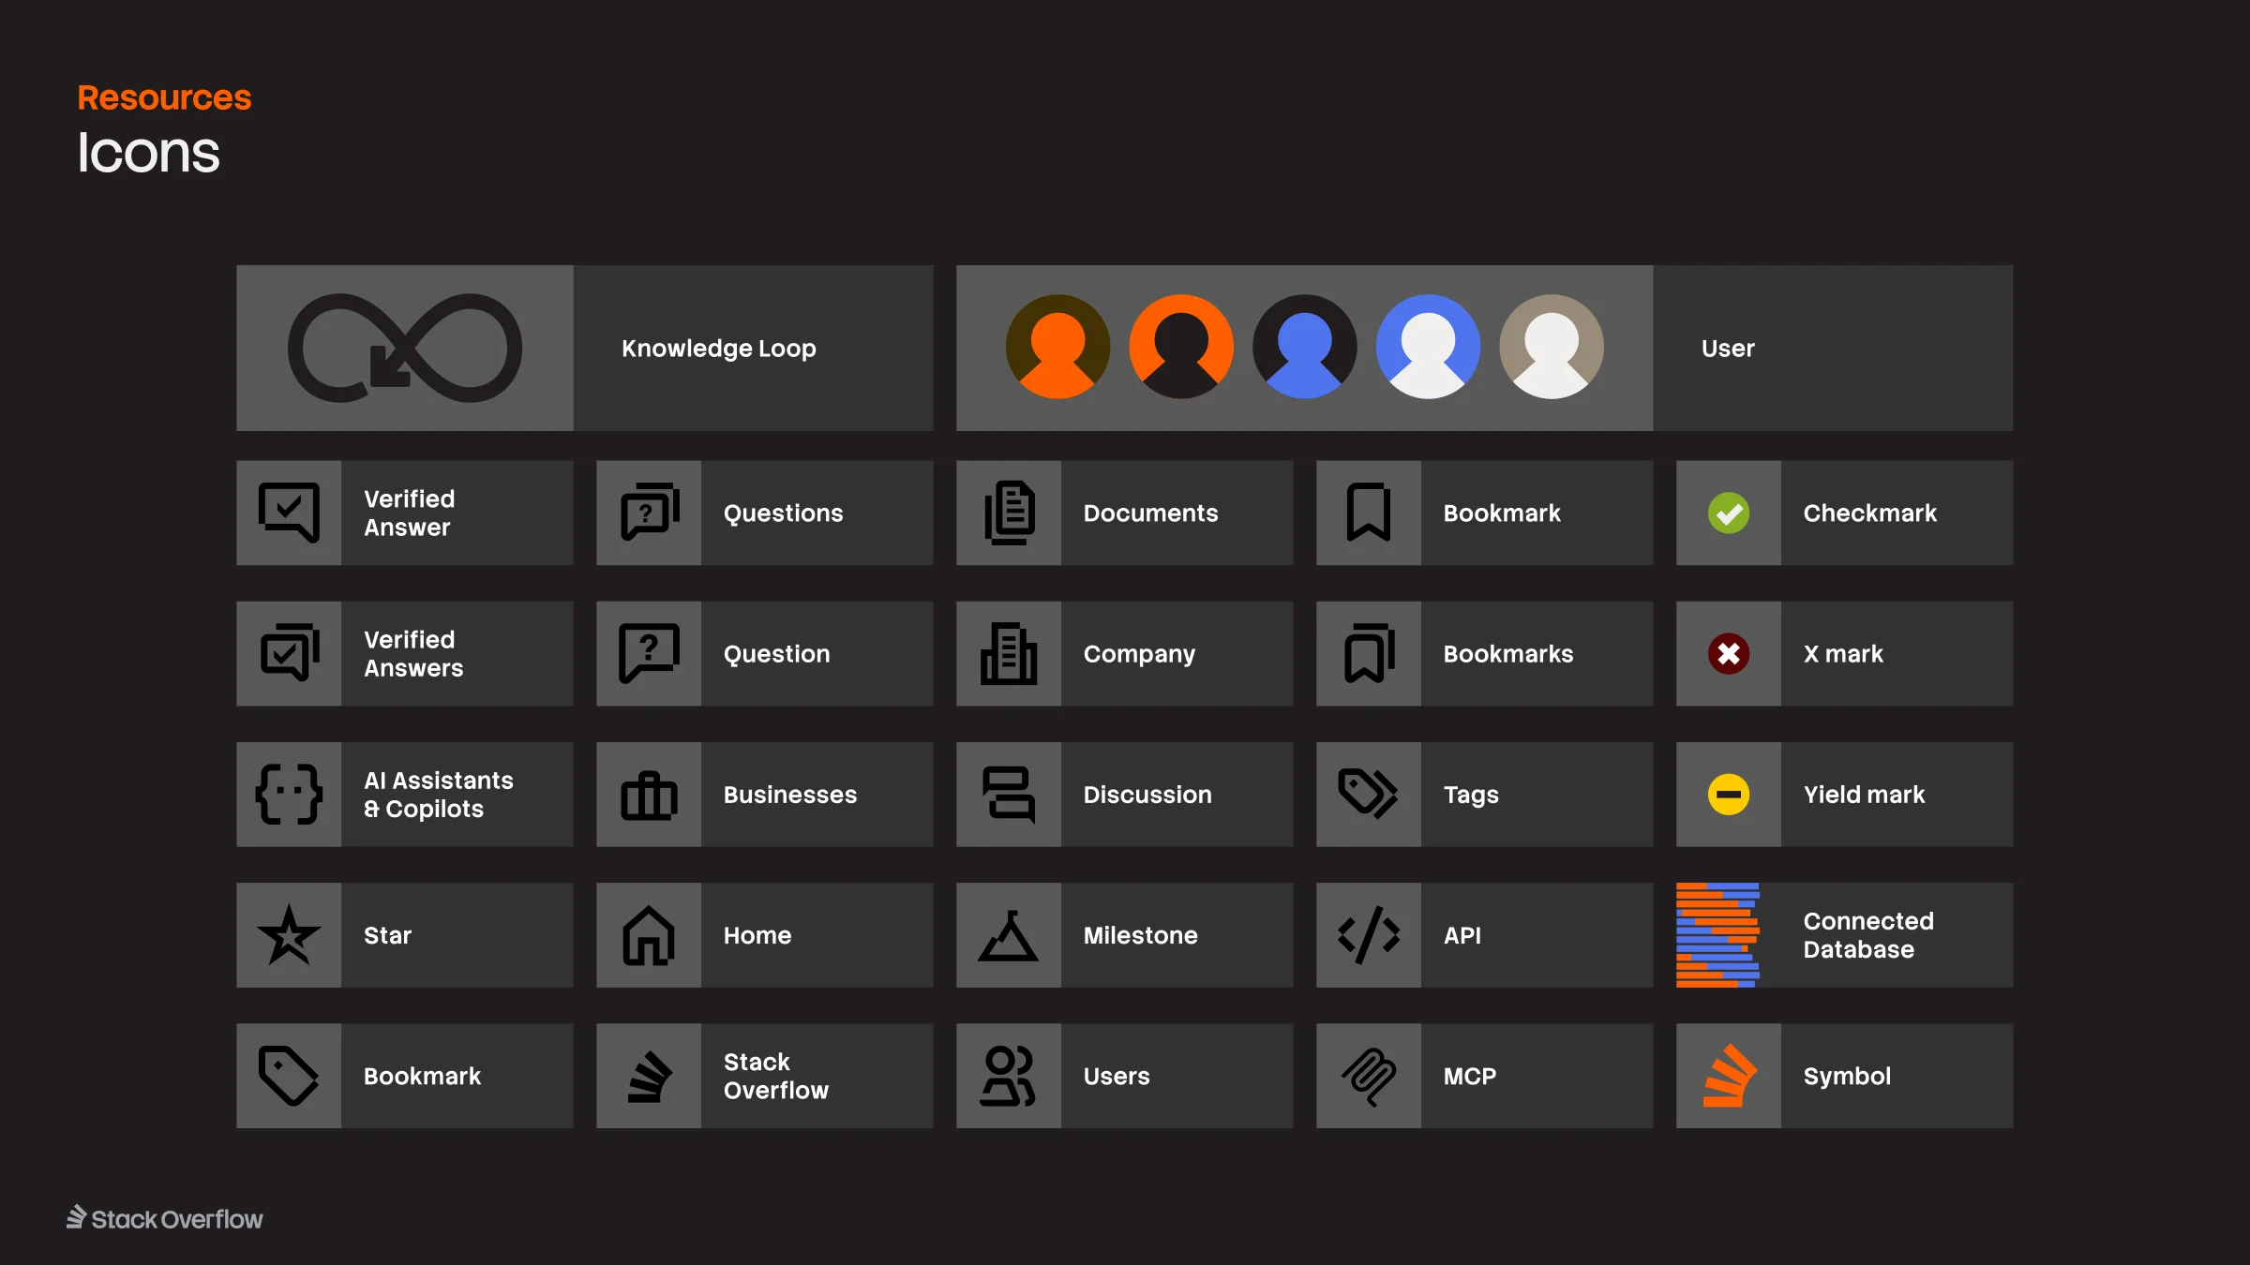Click the black Stack Overflow logo icon
Image resolution: width=2250 pixels, height=1265 pixels.
[650, 1077]
